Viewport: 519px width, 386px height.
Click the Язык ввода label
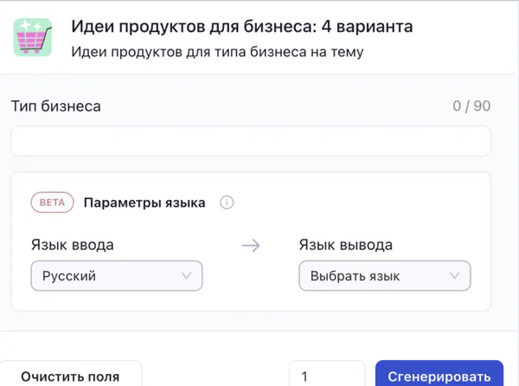coord(73,245)
